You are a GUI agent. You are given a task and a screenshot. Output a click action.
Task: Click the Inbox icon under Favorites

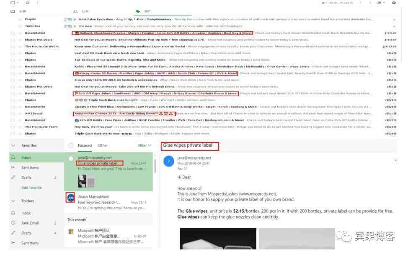(13, 157)
